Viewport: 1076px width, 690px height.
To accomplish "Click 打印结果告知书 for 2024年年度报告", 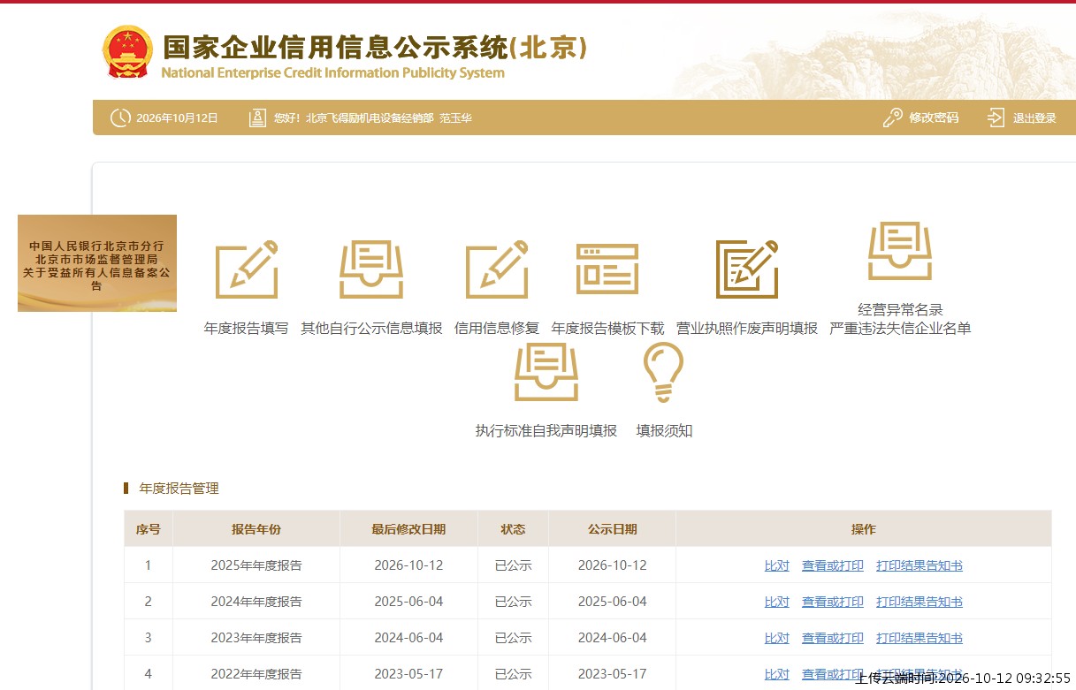I will (x=920, y=602).
